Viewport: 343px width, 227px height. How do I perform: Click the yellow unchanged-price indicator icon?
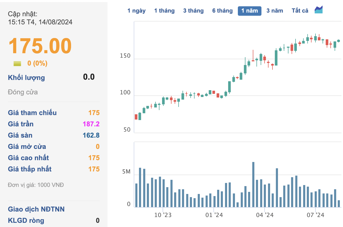click(17, 64)
